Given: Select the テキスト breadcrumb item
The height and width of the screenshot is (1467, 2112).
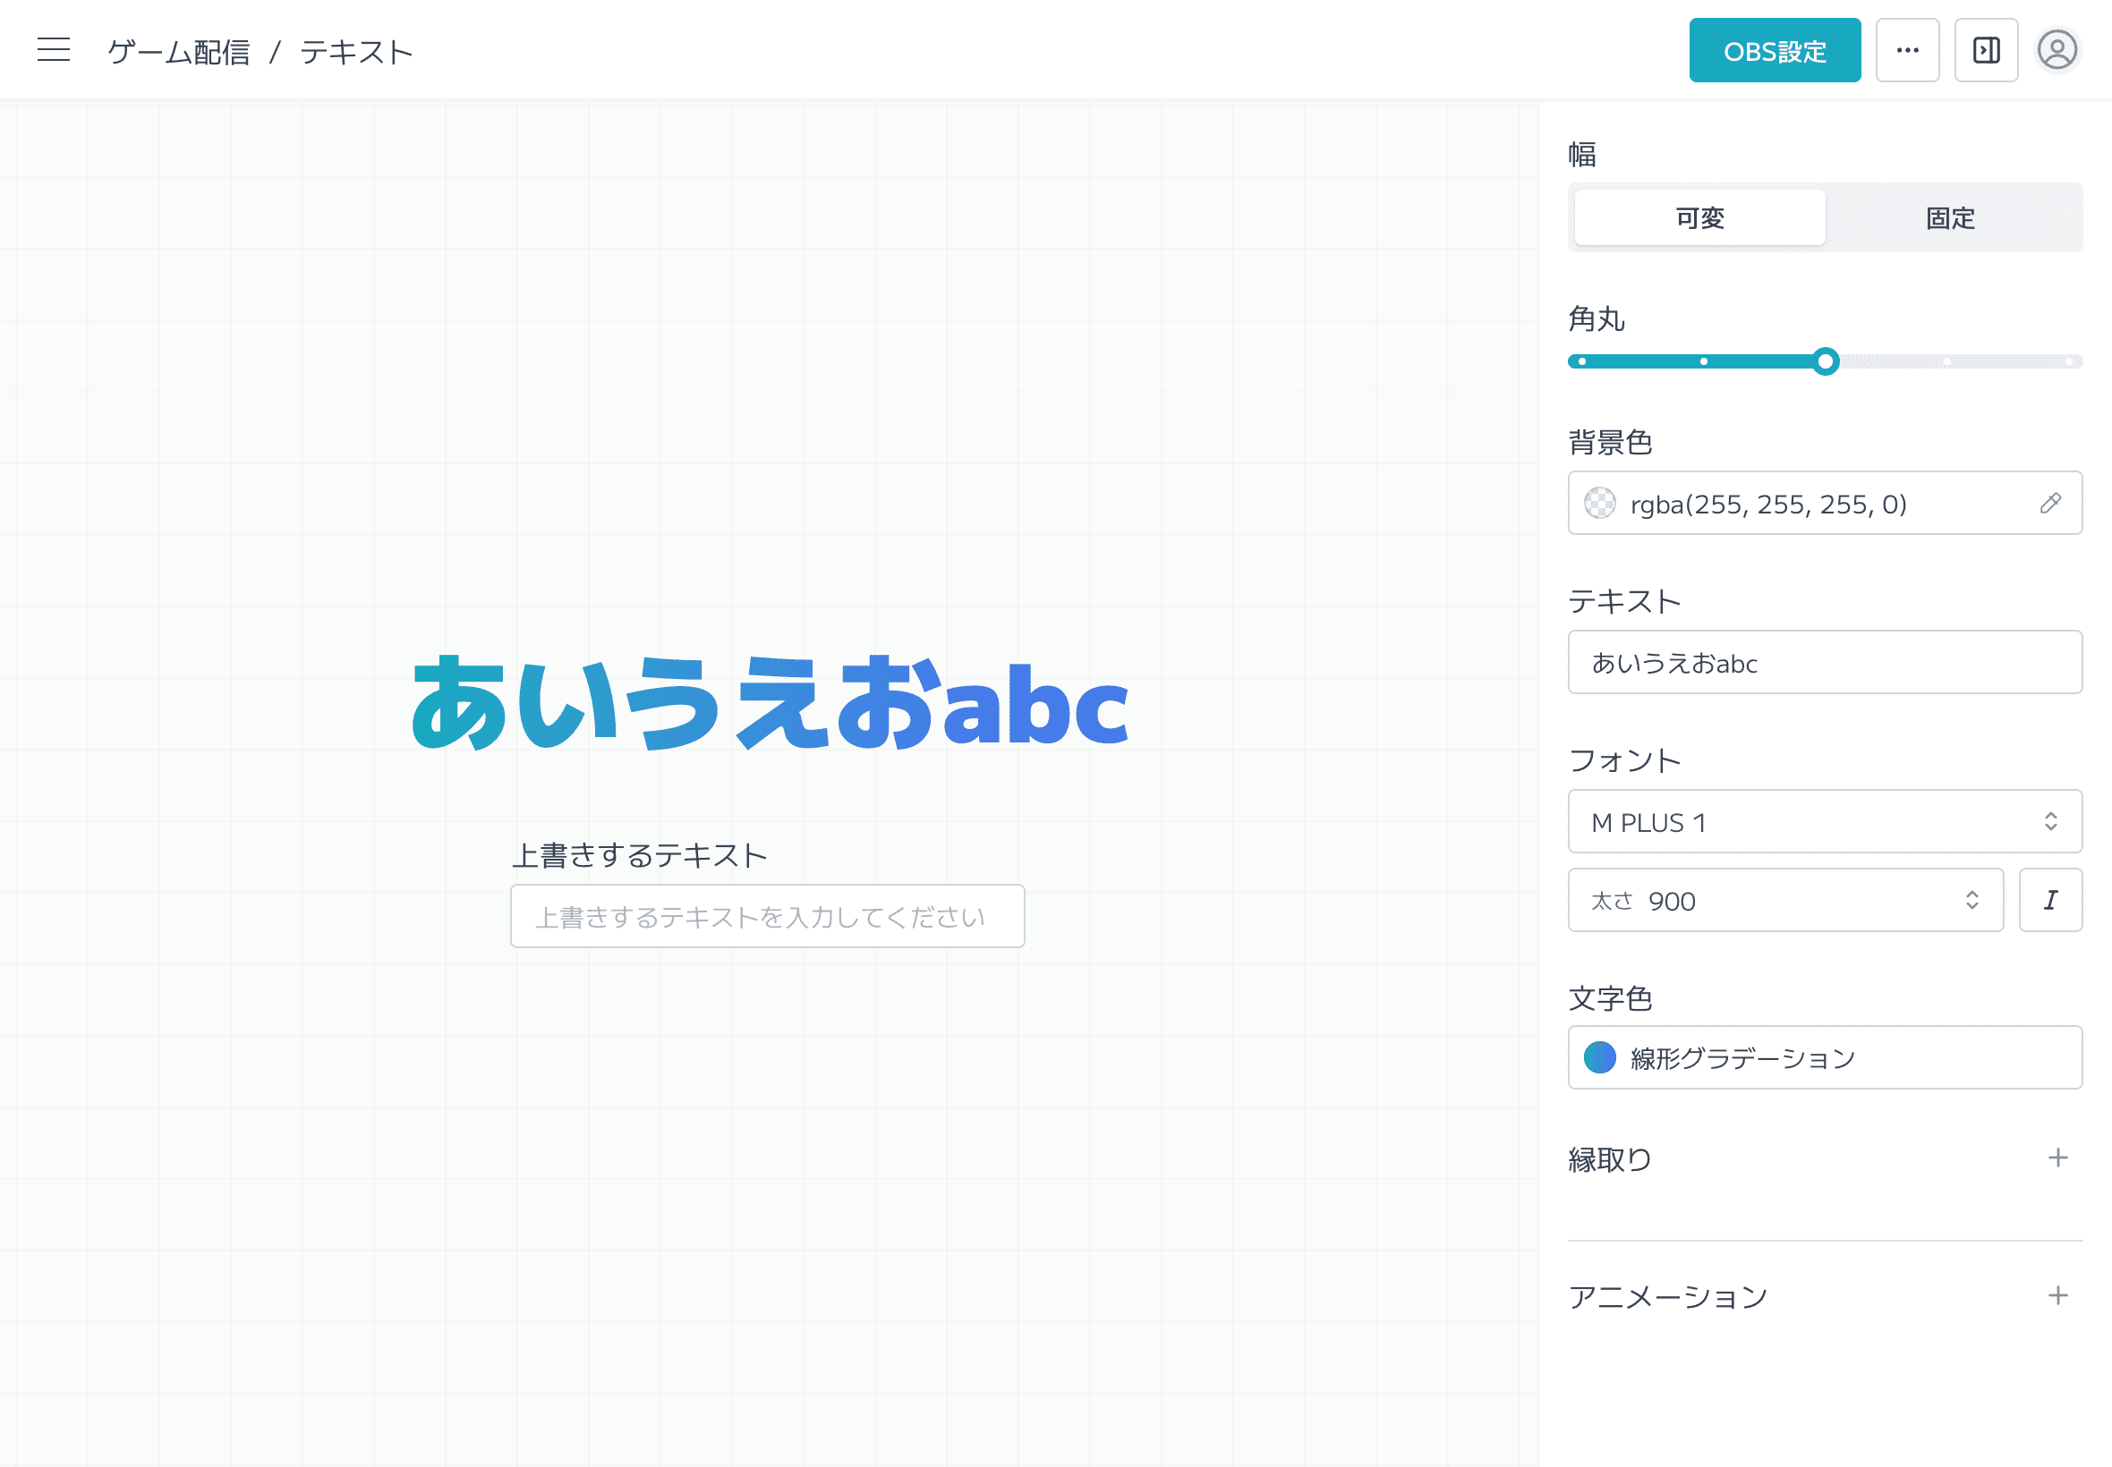Looking at the screenshot, I should click(357, 52).
